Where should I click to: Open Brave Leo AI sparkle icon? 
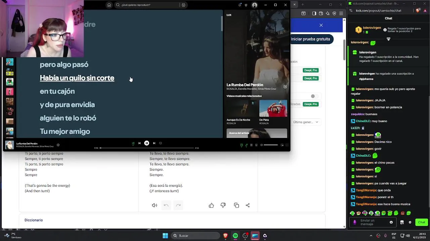(x=328, y=13)
